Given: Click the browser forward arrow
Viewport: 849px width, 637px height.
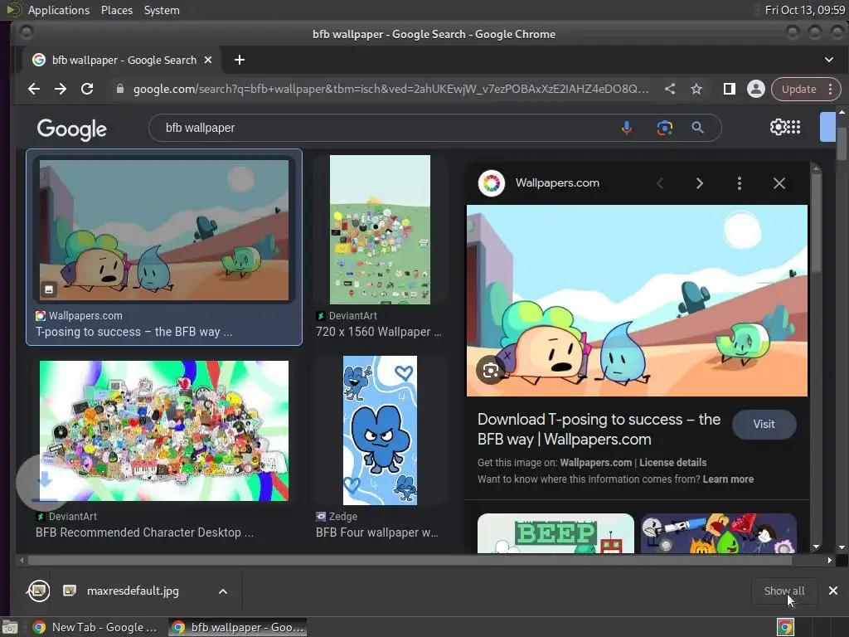Looking at the screenshot, I should 61,89.
